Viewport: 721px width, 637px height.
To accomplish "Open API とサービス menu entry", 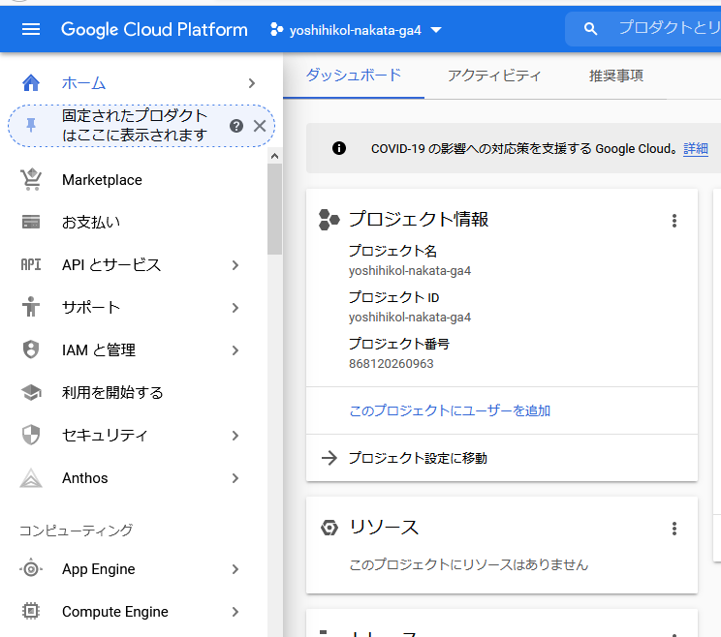I will tap(111, 264).
